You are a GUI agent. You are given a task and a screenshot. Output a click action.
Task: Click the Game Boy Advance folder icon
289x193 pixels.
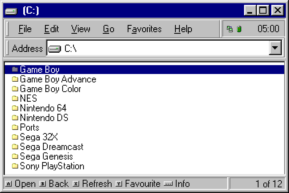click(x=15, y=79)
